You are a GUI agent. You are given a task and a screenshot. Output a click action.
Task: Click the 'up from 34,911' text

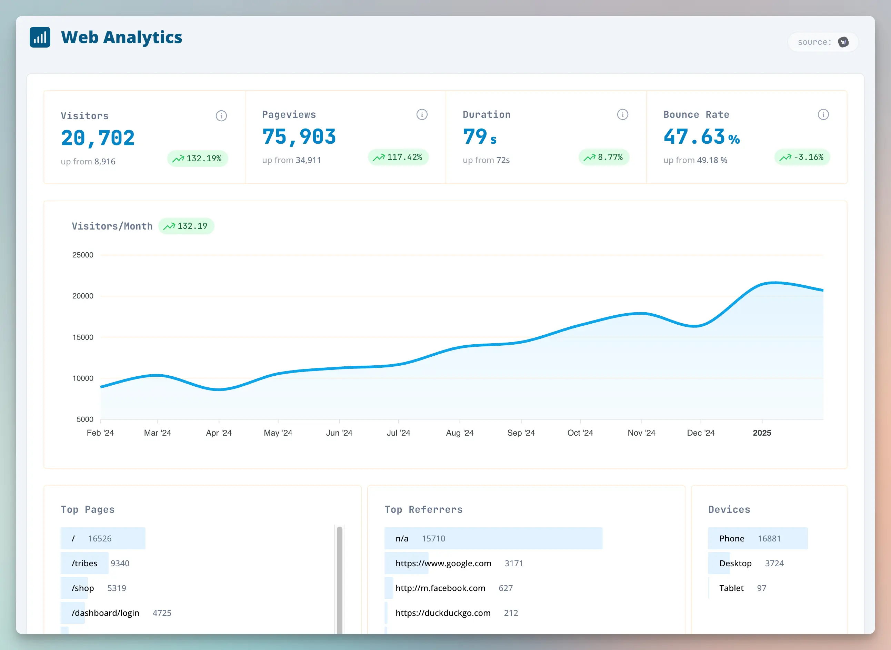pos(292,160)
